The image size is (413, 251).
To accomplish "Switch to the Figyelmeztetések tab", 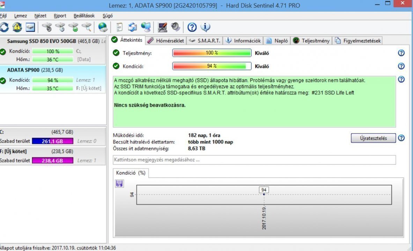I will point(358,41).
